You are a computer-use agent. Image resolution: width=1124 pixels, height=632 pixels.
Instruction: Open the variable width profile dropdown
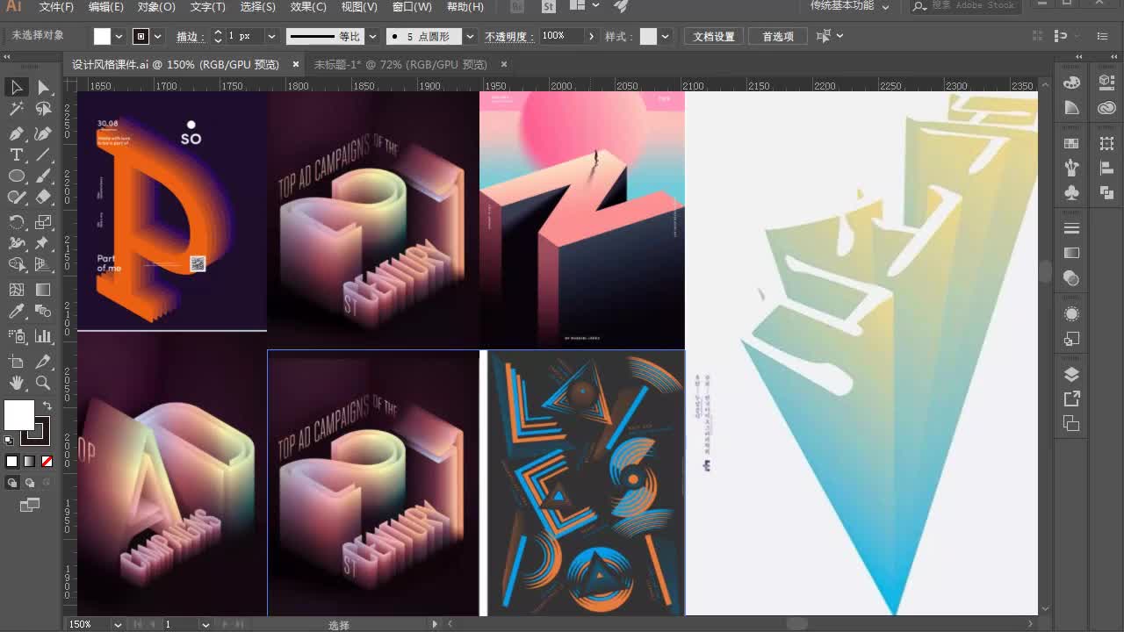click(372, 36)
